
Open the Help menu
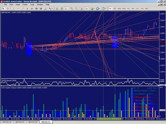(48, 4)
